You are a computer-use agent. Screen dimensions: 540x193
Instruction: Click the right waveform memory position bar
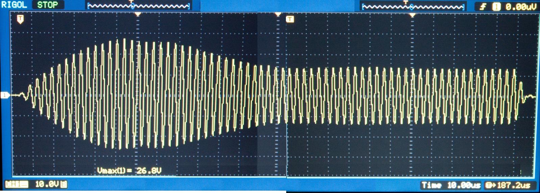[413, 6]
